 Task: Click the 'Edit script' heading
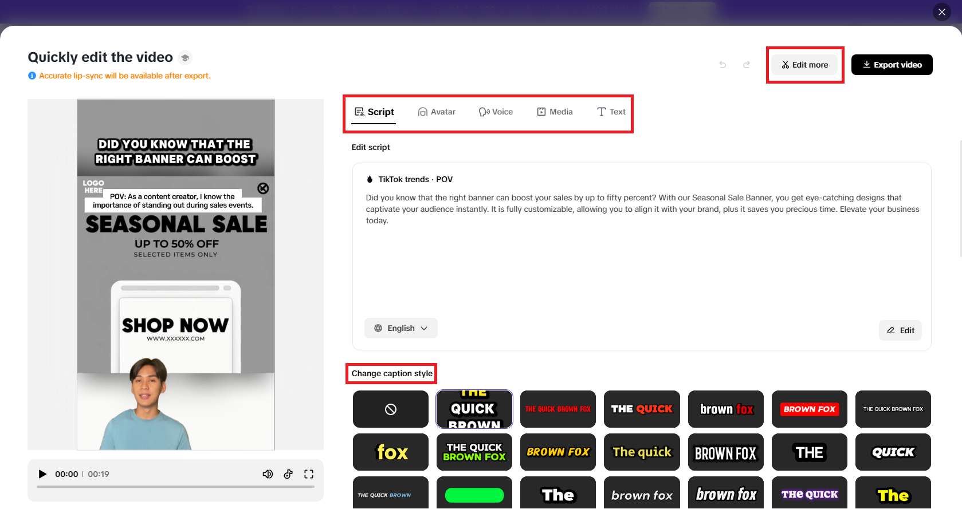(371, 147)
